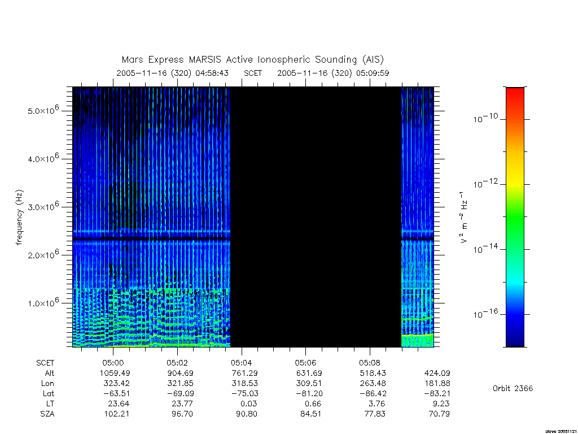Click latitude value -63.51
The height and width of the screenshot is (434, 578).
[x=115, y=394]
